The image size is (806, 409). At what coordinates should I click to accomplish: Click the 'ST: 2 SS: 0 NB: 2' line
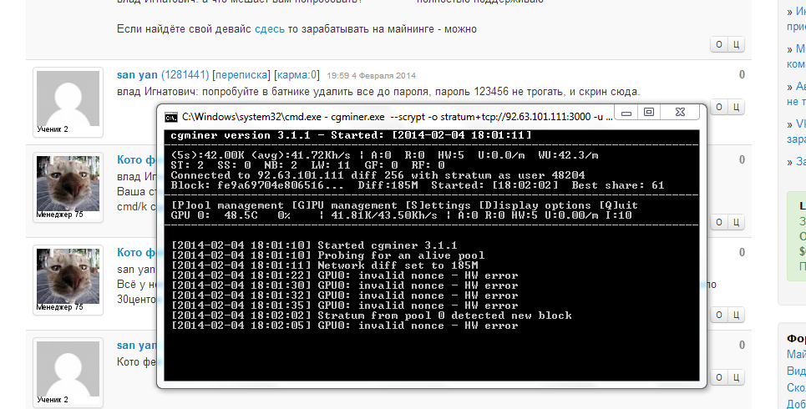coord(307,165)
